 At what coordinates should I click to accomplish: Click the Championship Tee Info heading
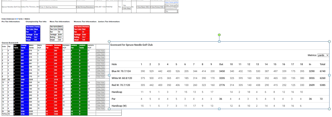(36, 21)
